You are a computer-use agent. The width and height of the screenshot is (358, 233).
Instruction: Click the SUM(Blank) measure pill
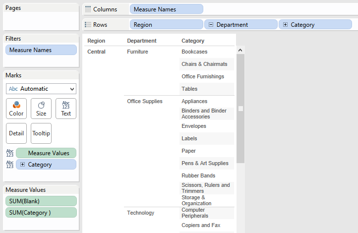coord(41,201)
